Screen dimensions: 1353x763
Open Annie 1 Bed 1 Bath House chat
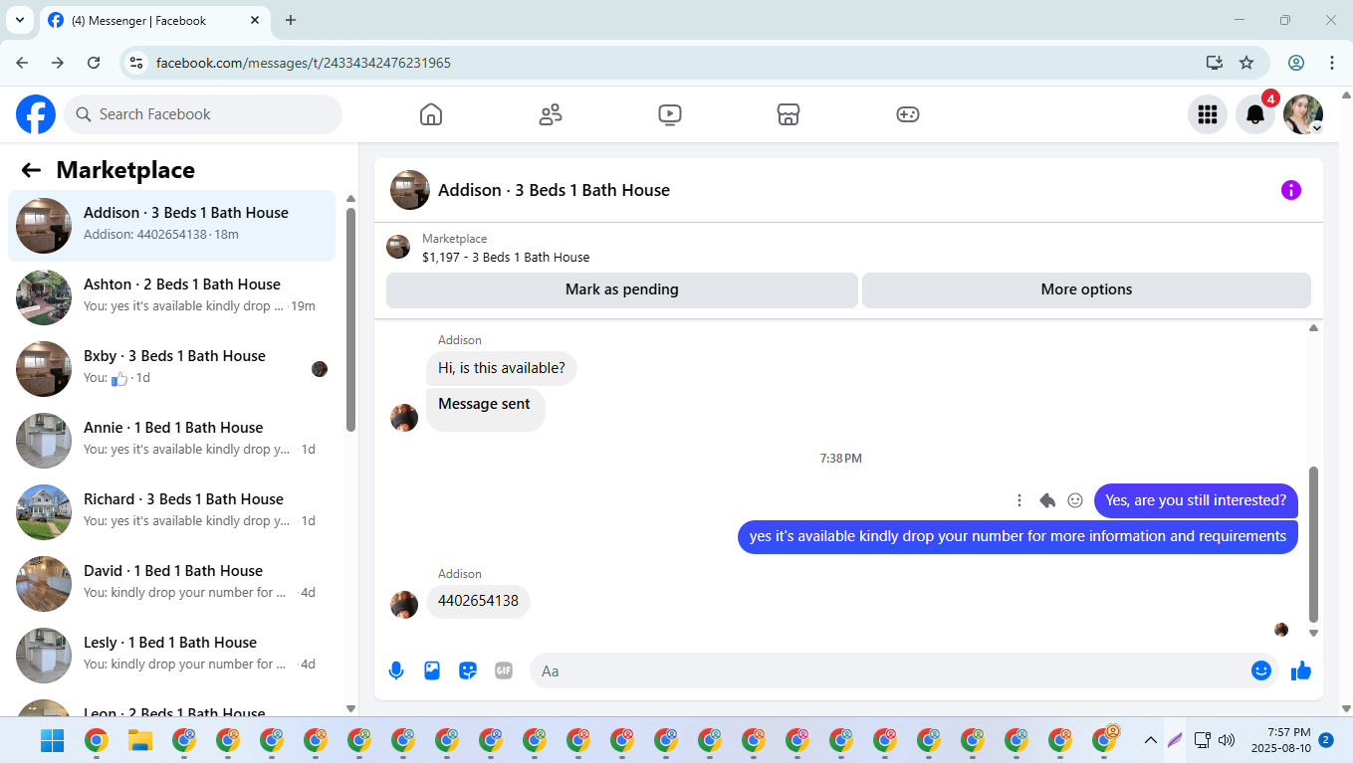click(172, 441)
